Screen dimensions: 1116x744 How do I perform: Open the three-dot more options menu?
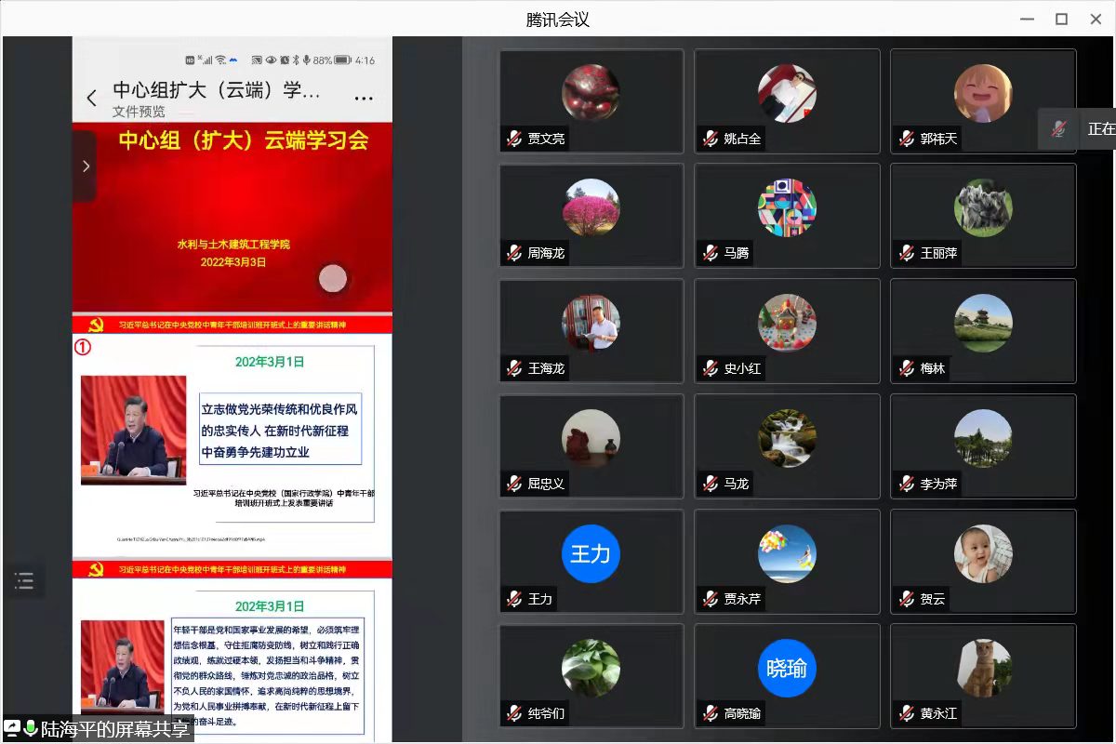pos(364,98)
